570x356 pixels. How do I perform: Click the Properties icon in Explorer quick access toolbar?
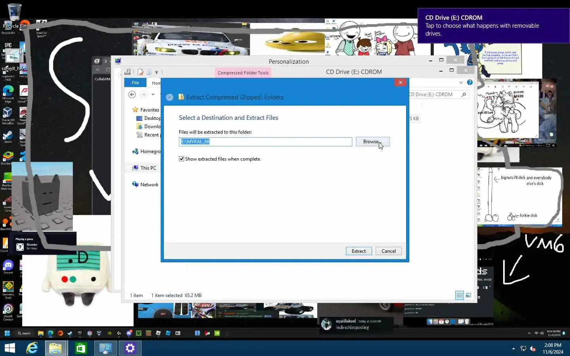(x=140, y=72)
